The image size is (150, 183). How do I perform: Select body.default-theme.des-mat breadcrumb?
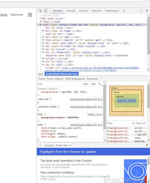click(x=61, y=74)
